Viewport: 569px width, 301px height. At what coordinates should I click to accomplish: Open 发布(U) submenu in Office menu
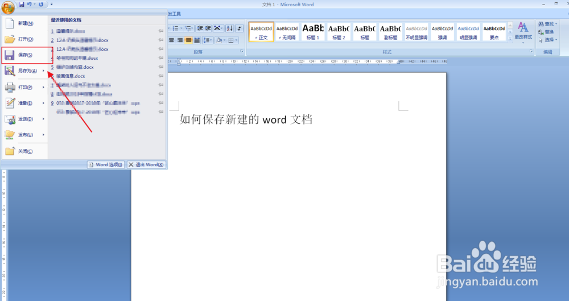tap(25, 135)
